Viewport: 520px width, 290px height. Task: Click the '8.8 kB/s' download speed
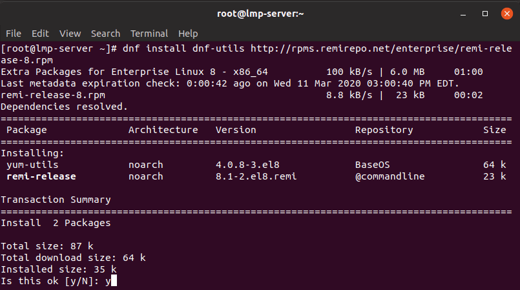click(x=349, y=95)
